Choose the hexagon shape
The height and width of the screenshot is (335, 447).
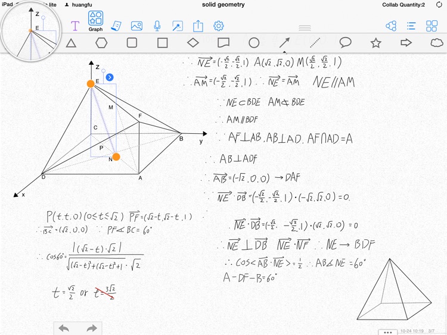point(101,43)
